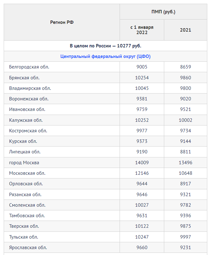This screenshot has width=211, height=255.
Task: Select the Костромская обл. 2022 value 9977
Action: click(x=142, y=130)
